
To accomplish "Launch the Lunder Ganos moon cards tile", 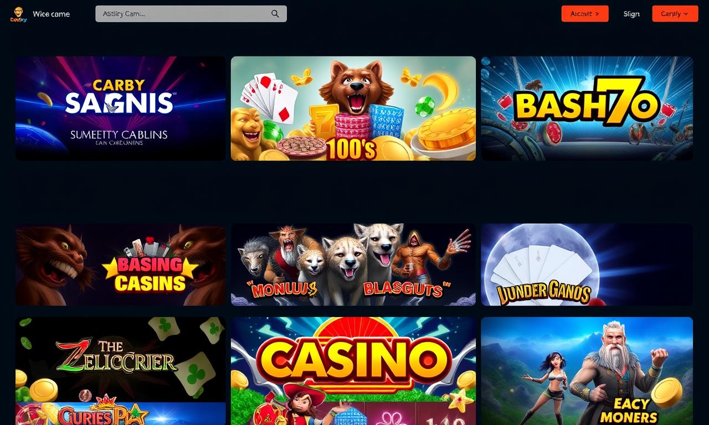I will (x=587, y=265).
